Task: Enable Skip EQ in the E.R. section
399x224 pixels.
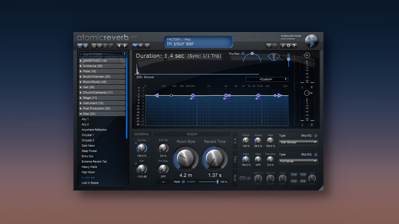Action: (316, 136)
